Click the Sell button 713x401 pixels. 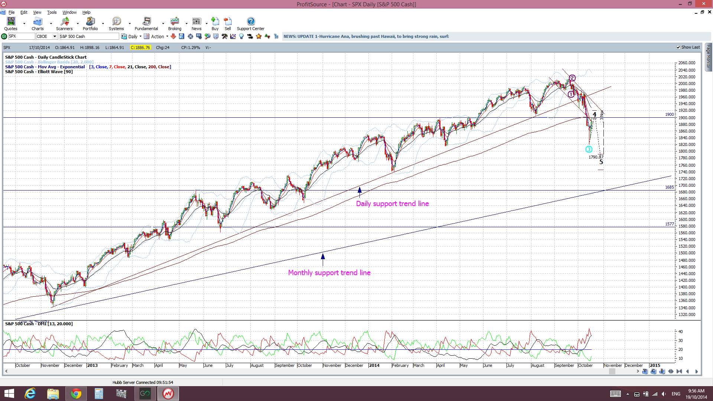(x=228, y=24)
